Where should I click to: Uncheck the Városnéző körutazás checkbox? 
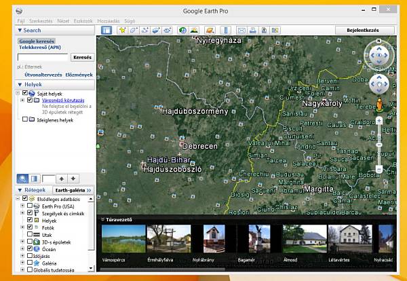click(30, 100)
